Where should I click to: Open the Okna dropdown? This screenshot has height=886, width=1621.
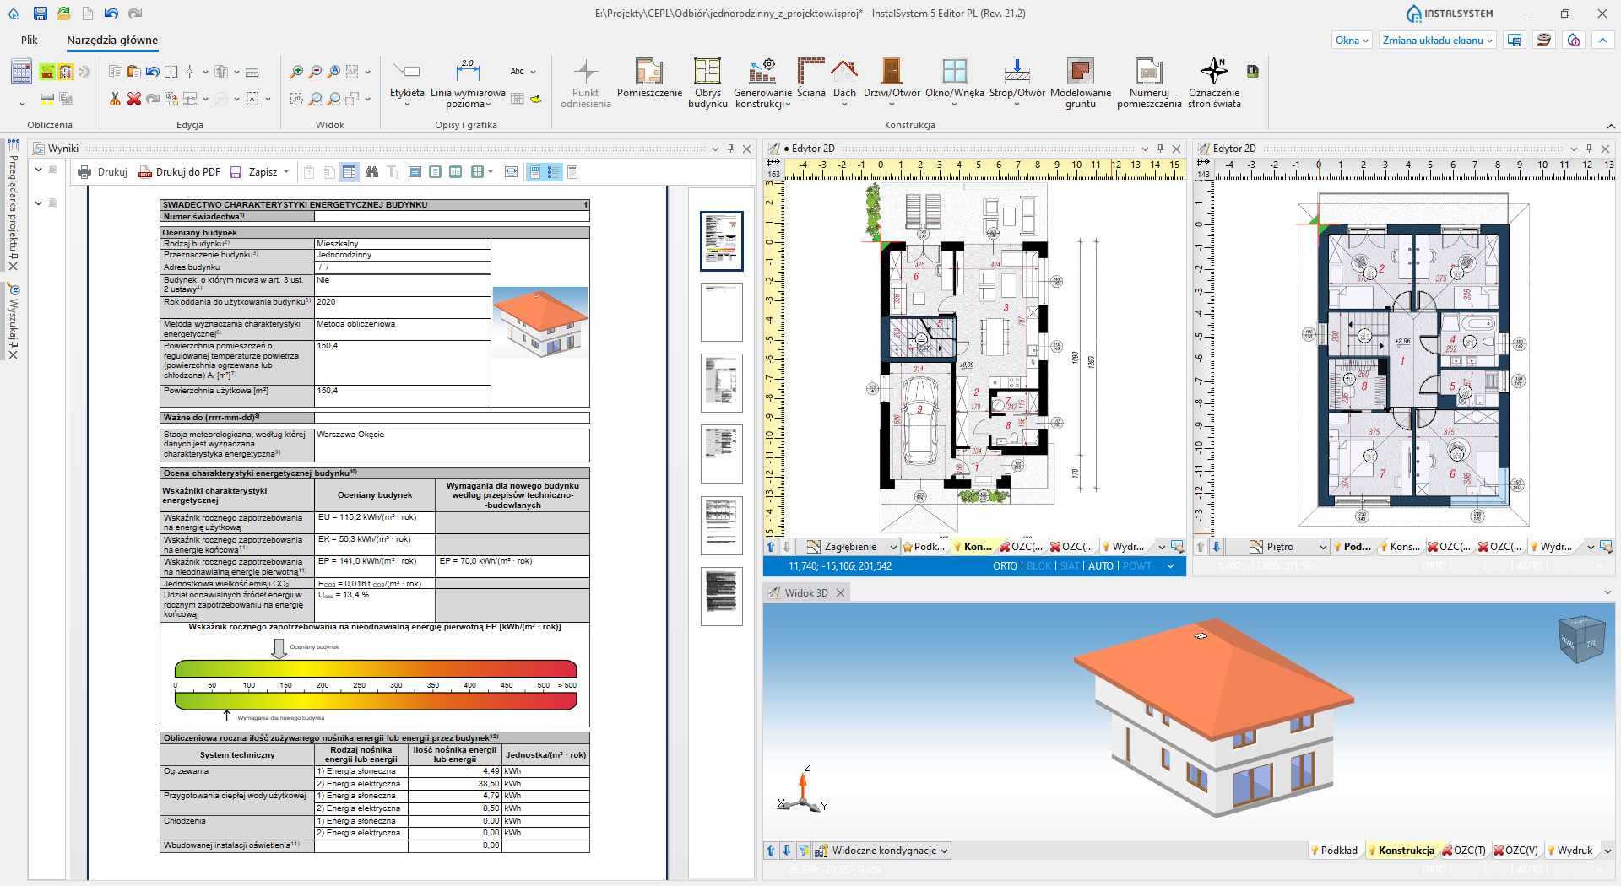click(1352, 41)
